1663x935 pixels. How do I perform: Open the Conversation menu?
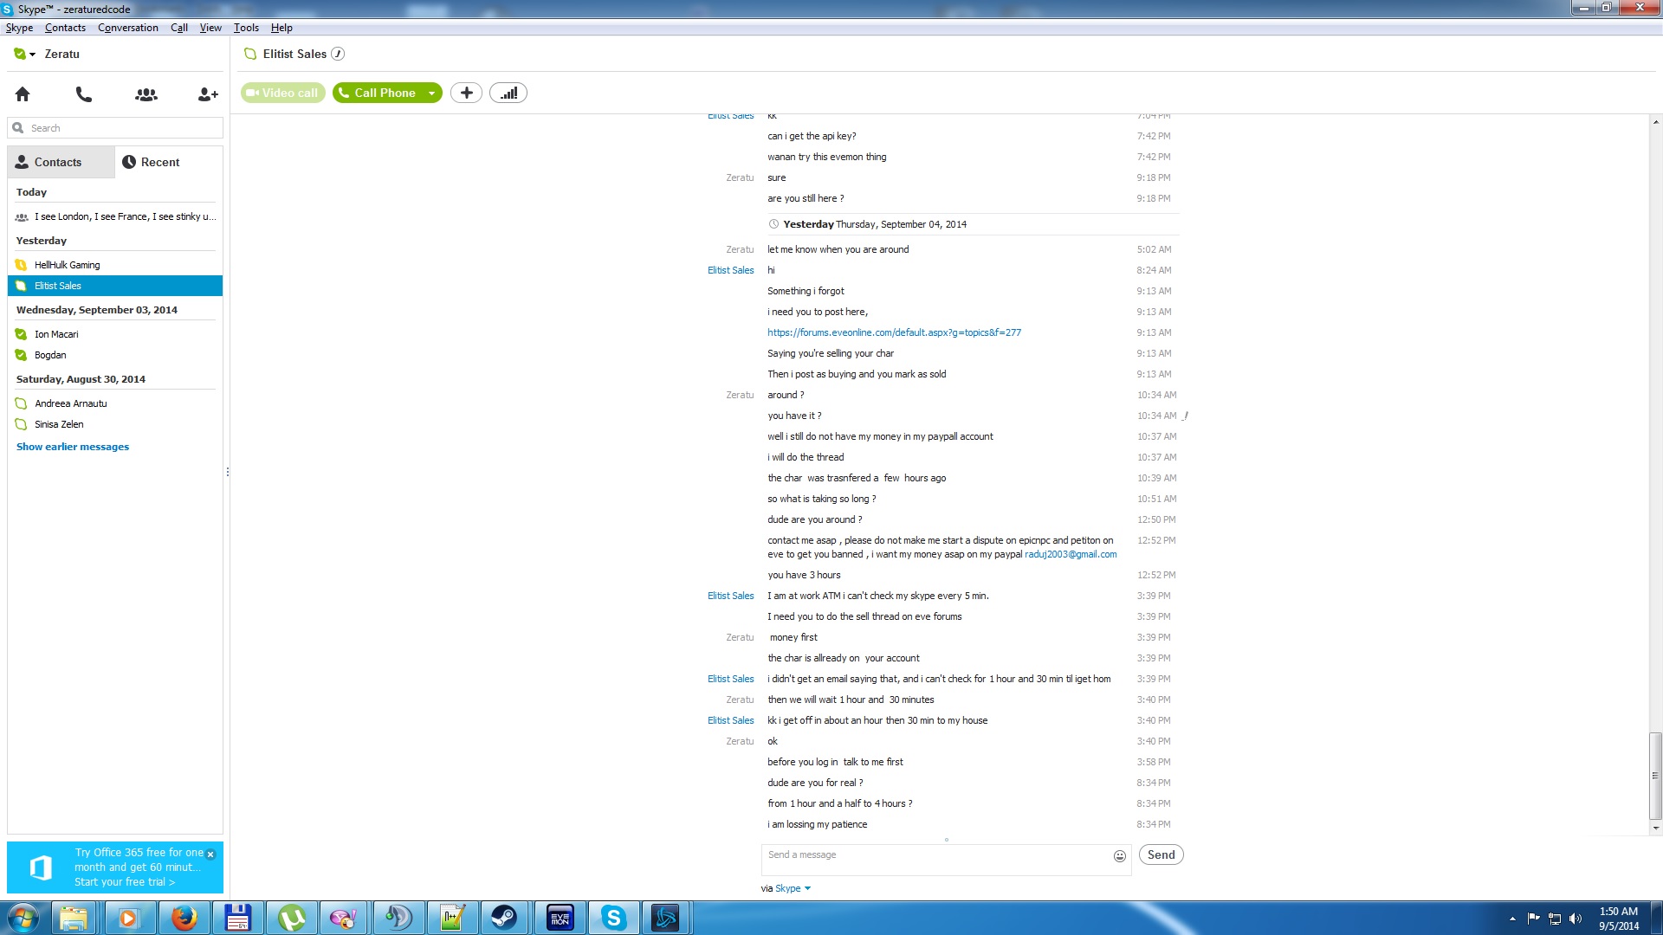tap(128, 28)
